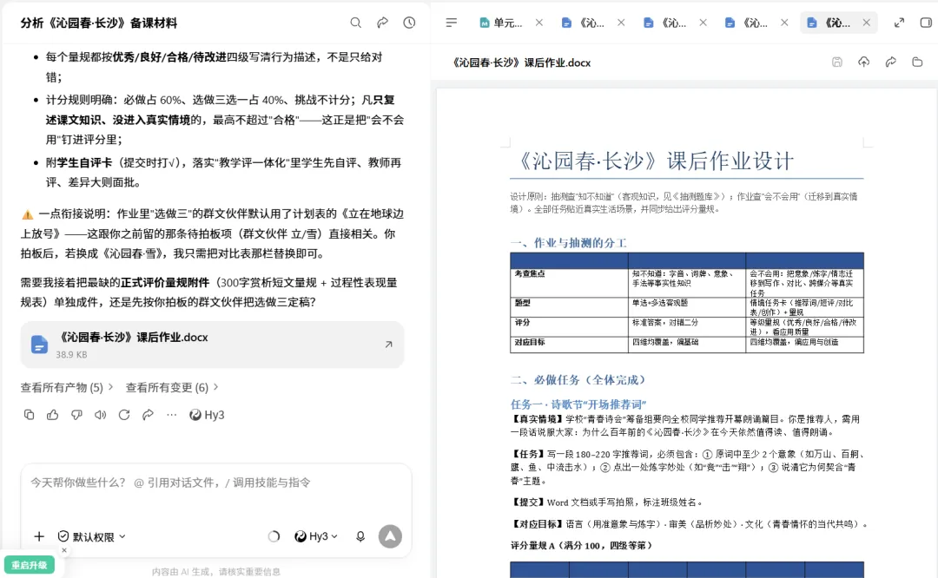The width and height of the screenshot is (938, 578).
Task: Click file size 38.9 KB label
Action: click(x=72, y=354)
